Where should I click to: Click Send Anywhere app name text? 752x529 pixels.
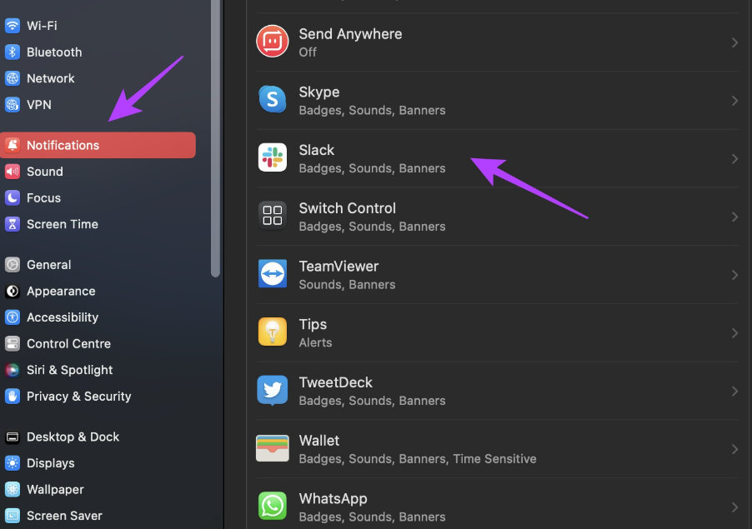(351, 34)
